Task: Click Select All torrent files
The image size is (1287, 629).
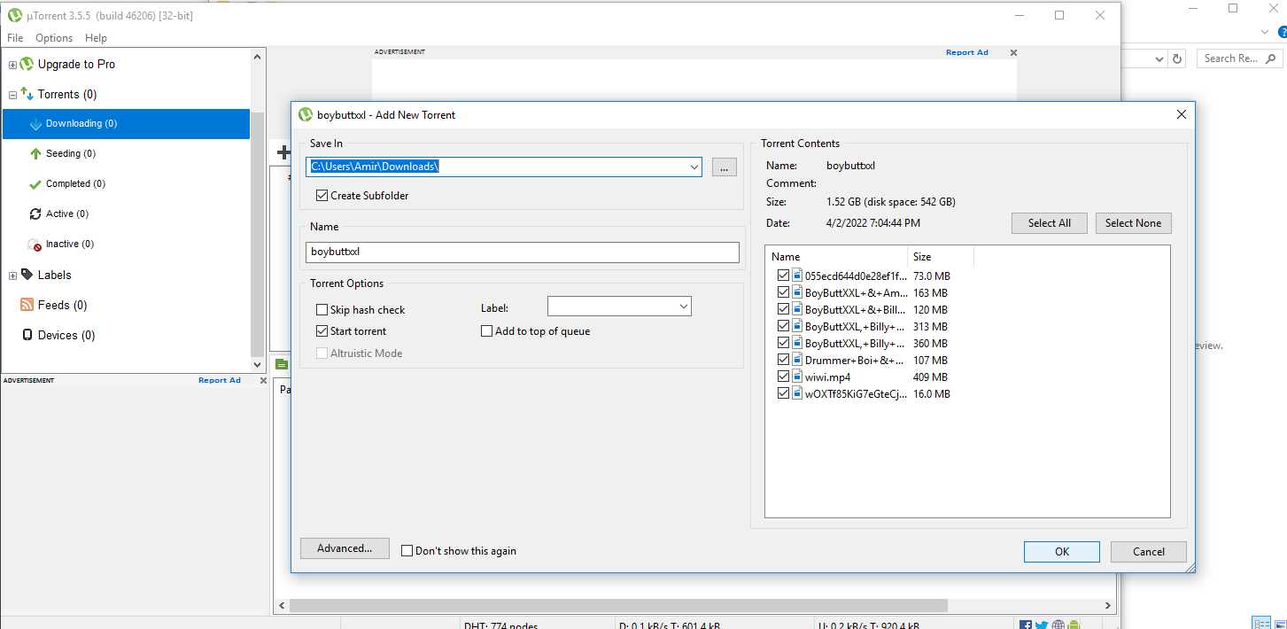Action: [x=1049, y=222]
